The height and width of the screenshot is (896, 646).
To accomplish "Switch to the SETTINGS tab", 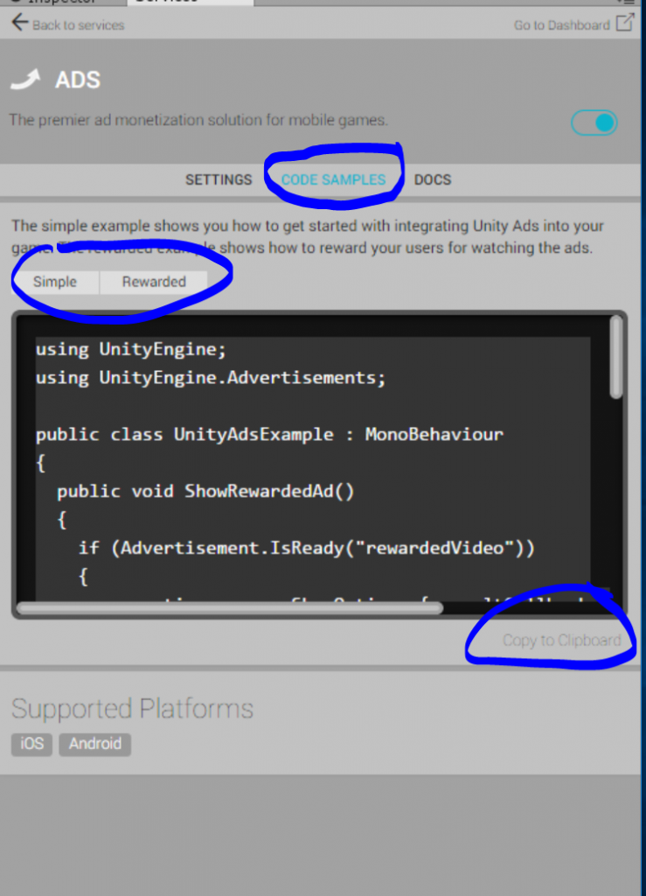I will [219, 180].
